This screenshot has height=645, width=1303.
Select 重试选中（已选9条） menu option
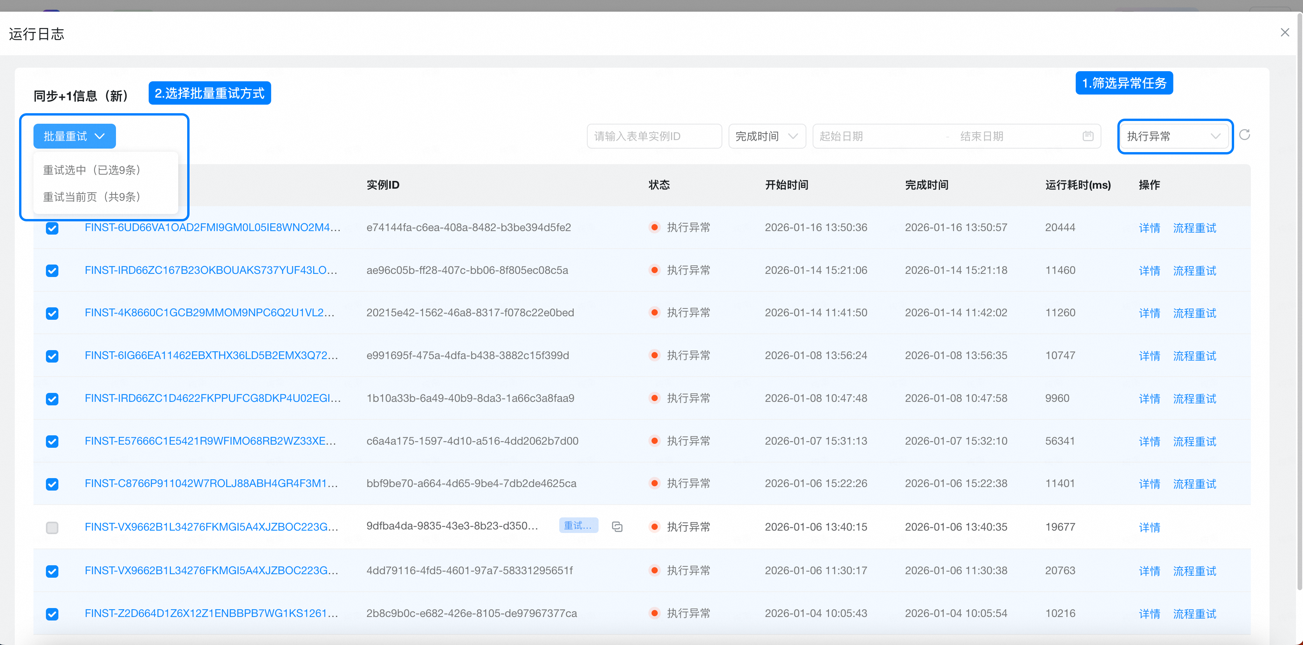click(x=91, y=170)
